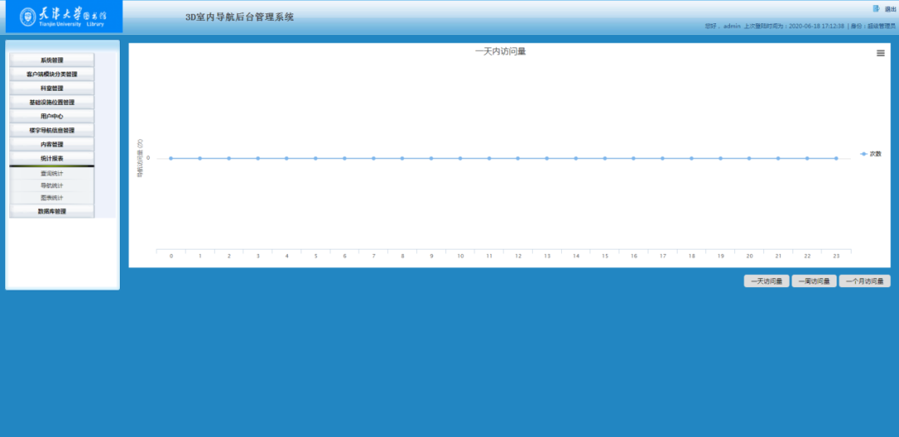Click the data point at hour 23
The height and width of the screenshot is (437, 899).
point(836,158)
